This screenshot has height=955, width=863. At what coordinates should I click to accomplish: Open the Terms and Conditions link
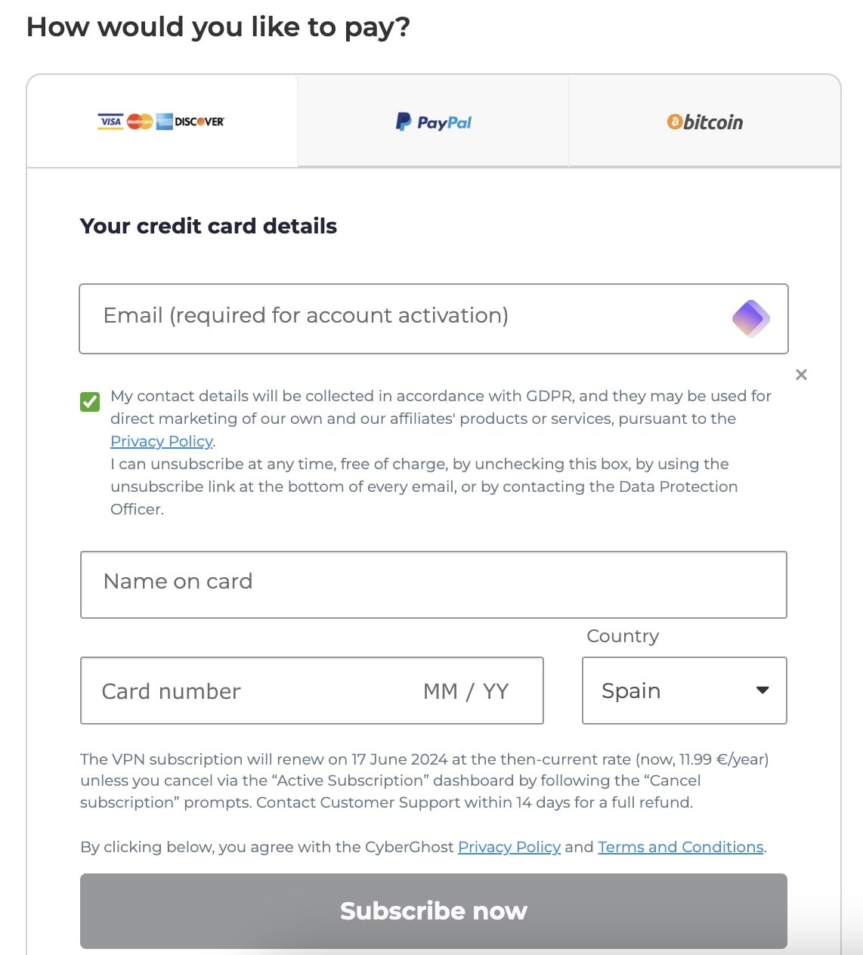pyautogui.click(x=680, y=847)
